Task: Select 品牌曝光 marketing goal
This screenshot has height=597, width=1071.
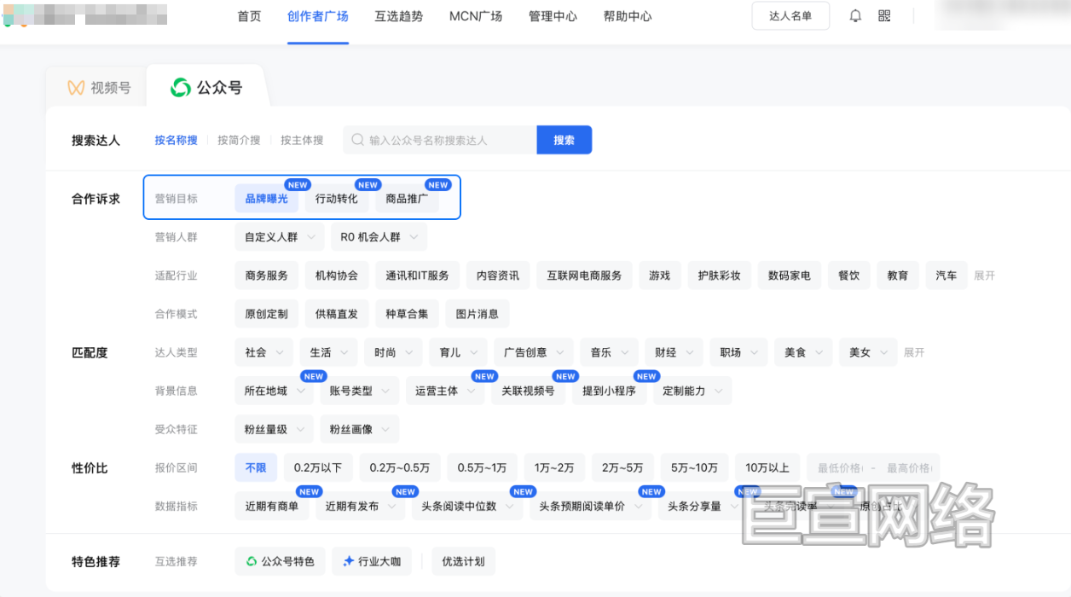Action: click(266, 199)
